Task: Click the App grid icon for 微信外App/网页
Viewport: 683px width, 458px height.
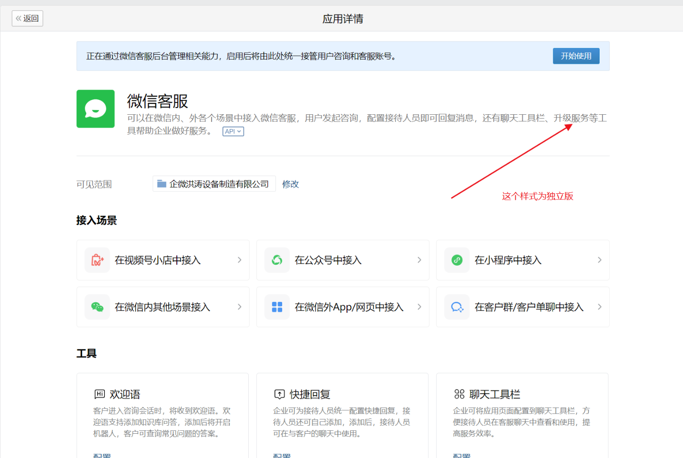Action: [277, 307]
